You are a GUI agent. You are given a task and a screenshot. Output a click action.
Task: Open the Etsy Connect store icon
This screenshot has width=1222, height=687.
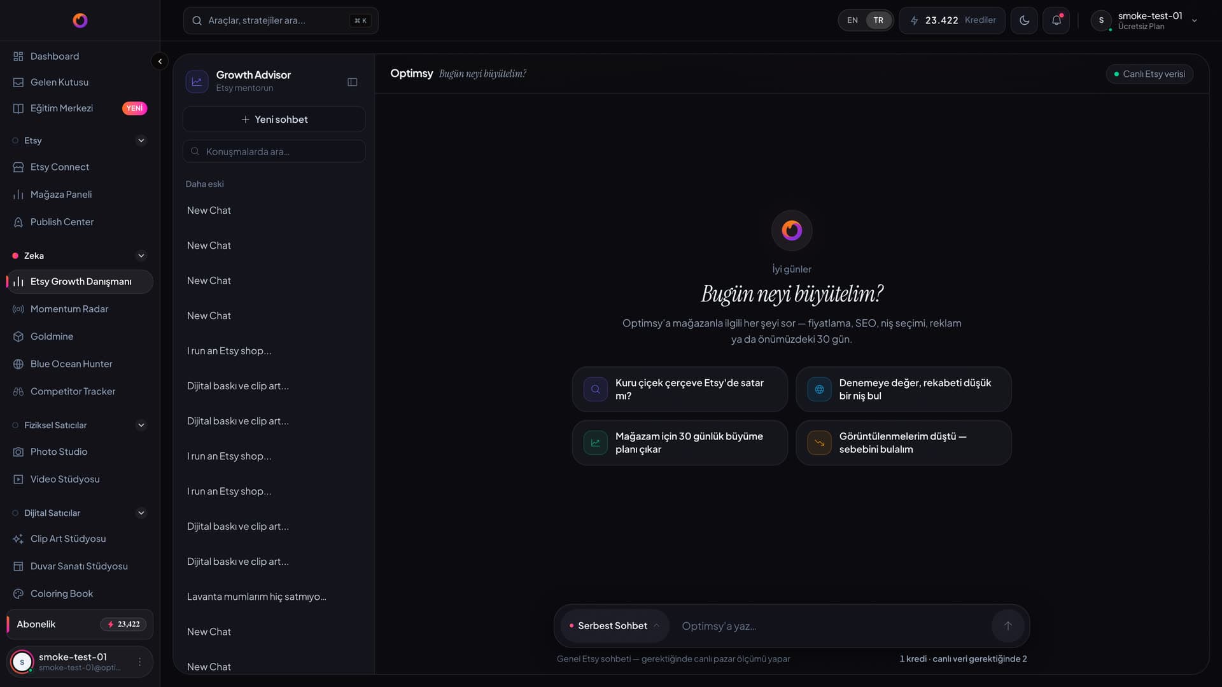(x=18, y=167)
